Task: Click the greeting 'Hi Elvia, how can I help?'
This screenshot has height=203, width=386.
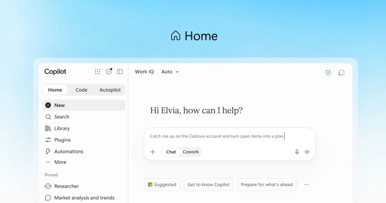Action: coord(196,111)
